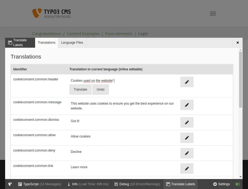The height and width of the screenshot is (189, 248).
Task: Click Translate Labels in bottom admin bar
Action: coord(180,184)
